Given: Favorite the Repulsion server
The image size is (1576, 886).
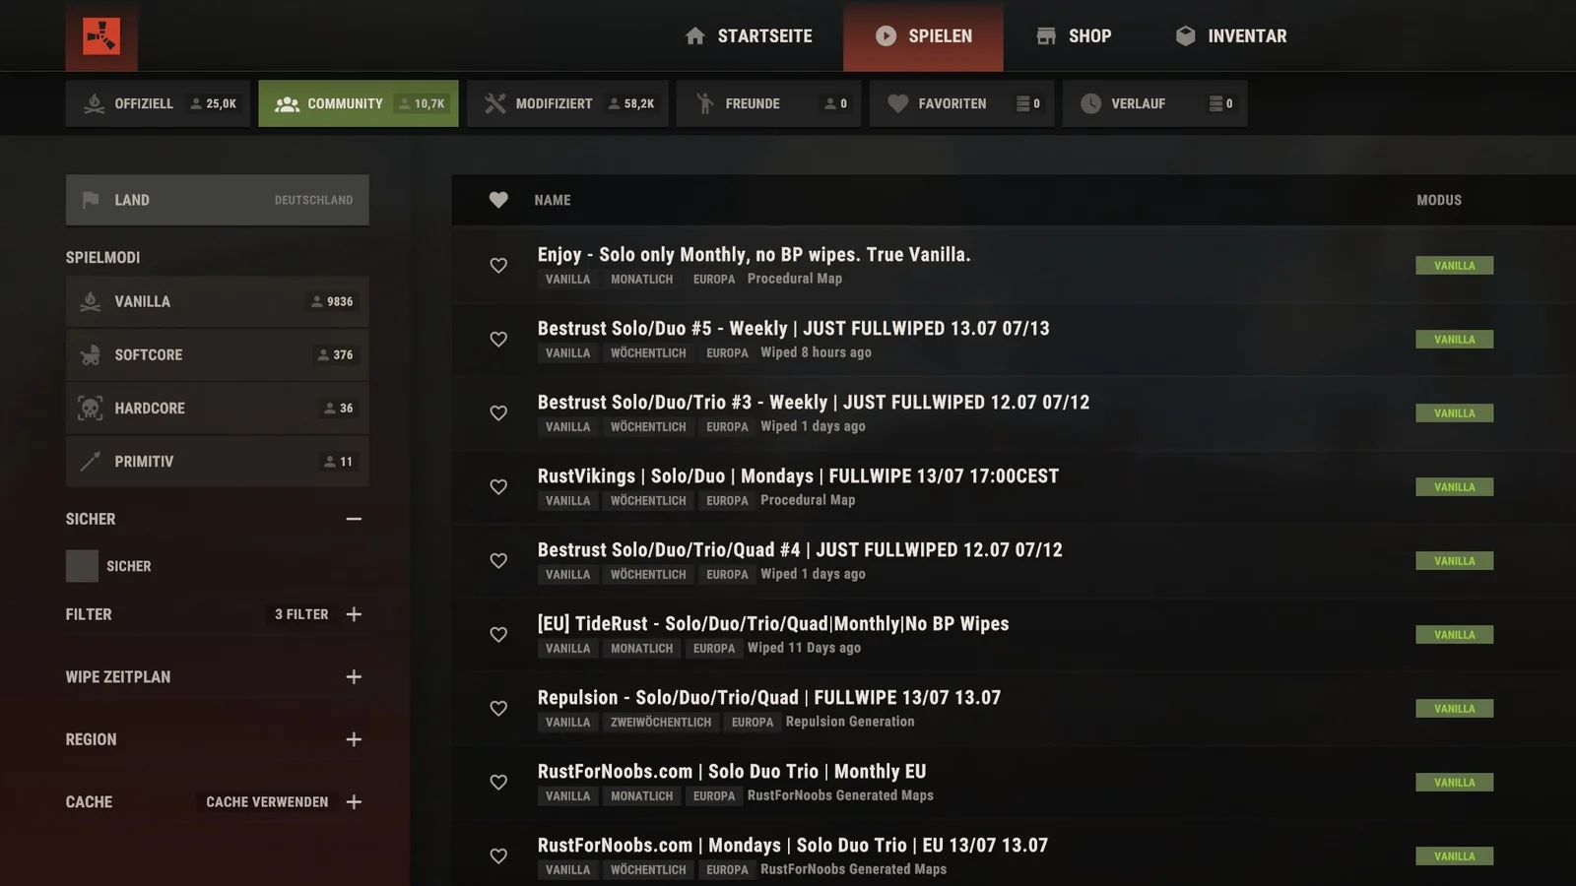Looking at the screenshot, I should [x=498, y=709].
